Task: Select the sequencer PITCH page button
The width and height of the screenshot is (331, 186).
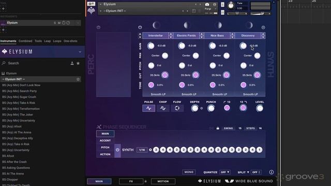Action: coord(105,147)
